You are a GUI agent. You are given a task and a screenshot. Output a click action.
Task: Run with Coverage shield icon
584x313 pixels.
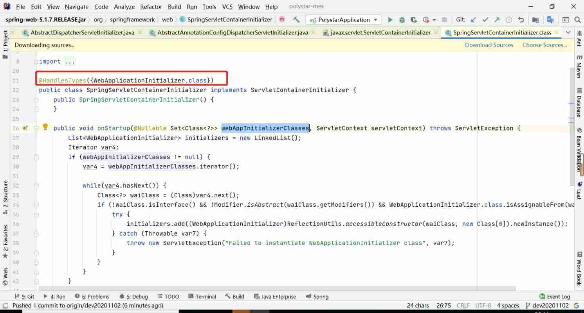point(414,20)
